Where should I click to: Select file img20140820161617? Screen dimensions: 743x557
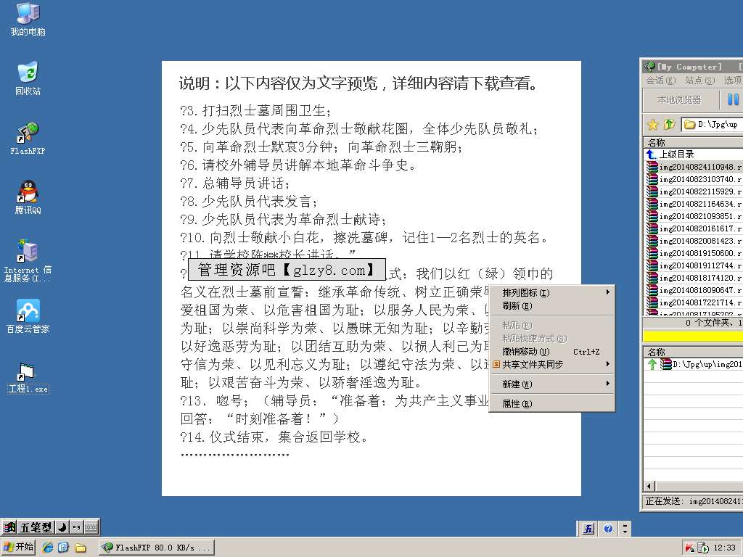[694, 228]
